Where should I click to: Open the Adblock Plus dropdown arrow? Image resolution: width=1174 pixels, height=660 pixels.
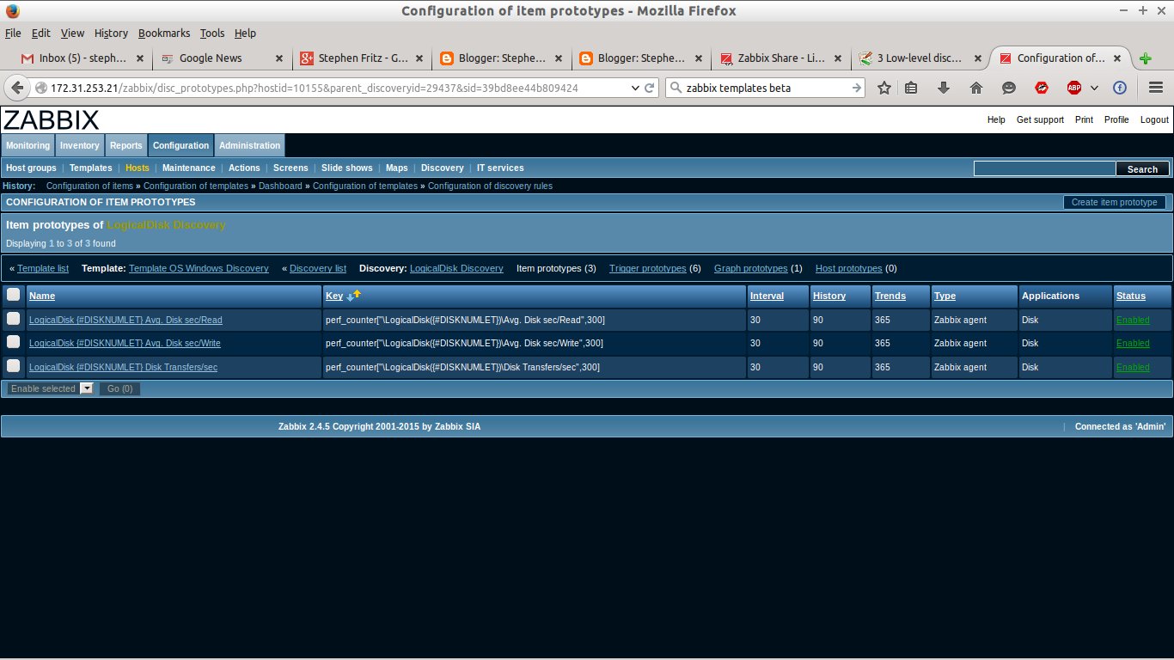coord(1093,87)
